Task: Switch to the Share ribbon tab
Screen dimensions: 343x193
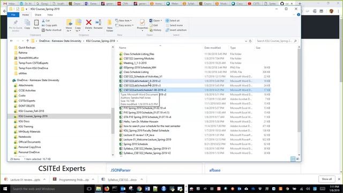Action: 38,14
